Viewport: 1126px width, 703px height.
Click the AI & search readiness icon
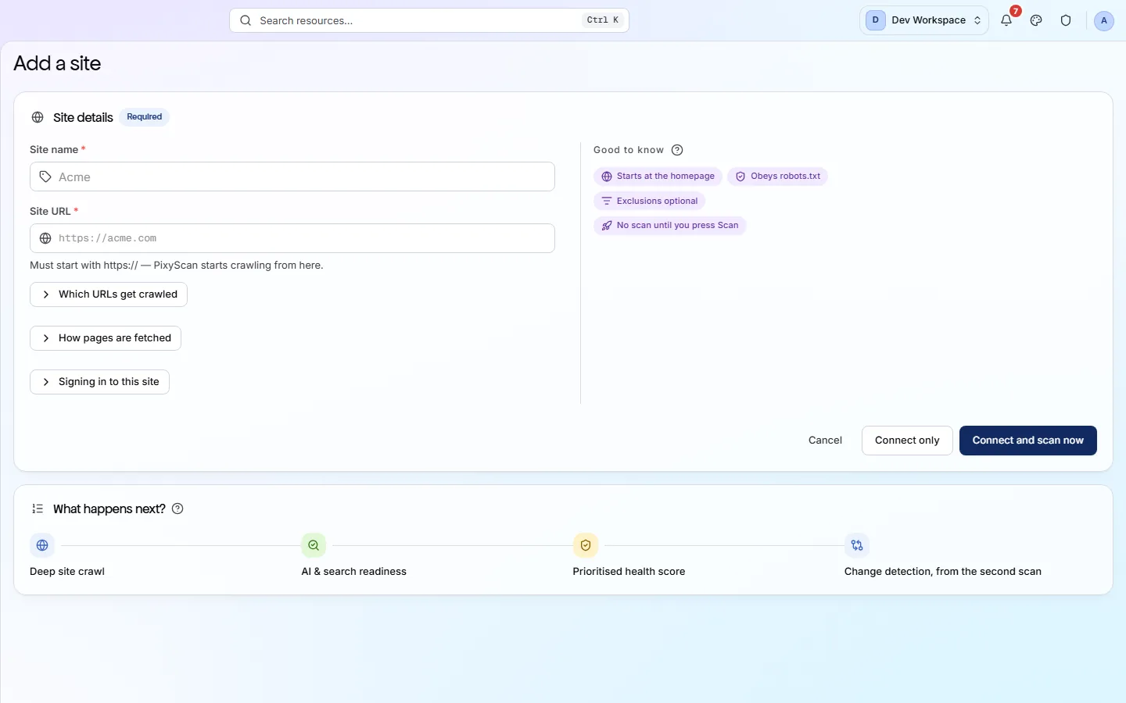tap(314, 545)
